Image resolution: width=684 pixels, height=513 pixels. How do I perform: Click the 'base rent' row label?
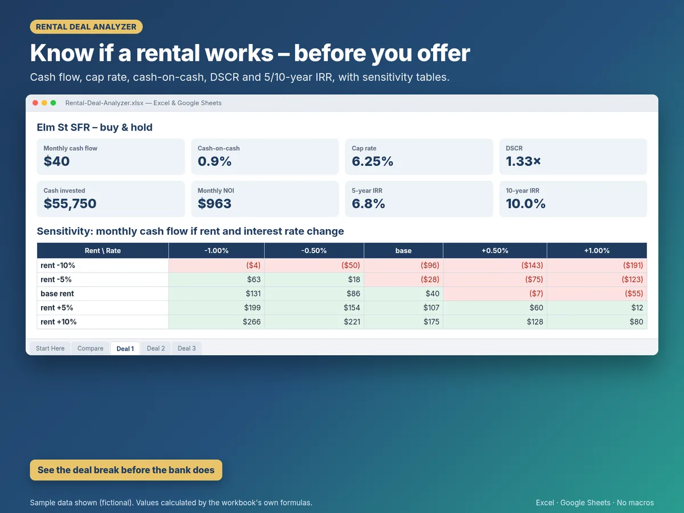(x=103, y=294)
